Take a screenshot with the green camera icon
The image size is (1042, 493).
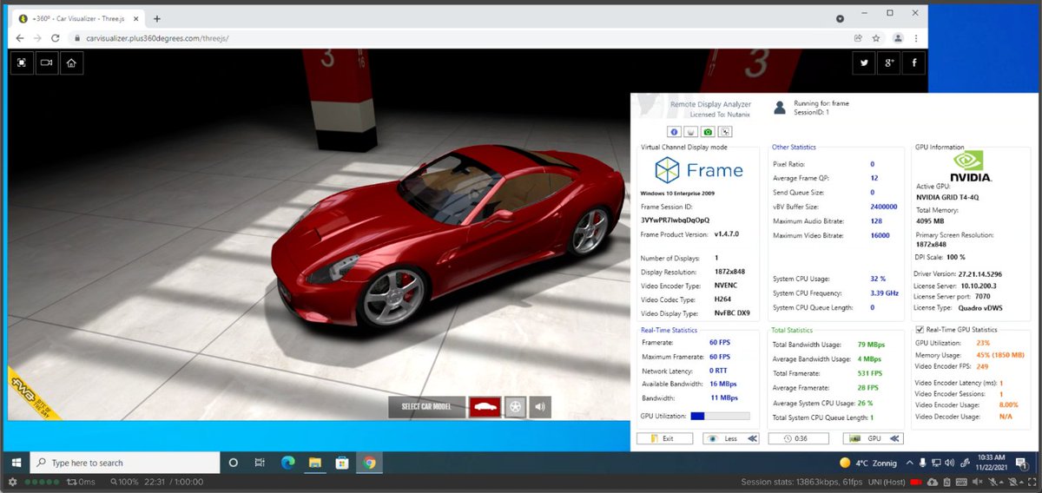pyautogui.click(x=709, y=131)
